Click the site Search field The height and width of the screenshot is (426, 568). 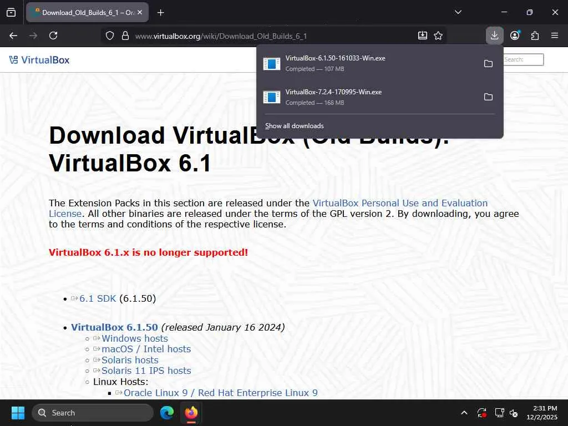pos(524,59)
